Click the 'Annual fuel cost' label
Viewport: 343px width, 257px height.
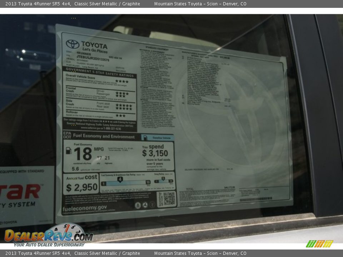[81, 177]
